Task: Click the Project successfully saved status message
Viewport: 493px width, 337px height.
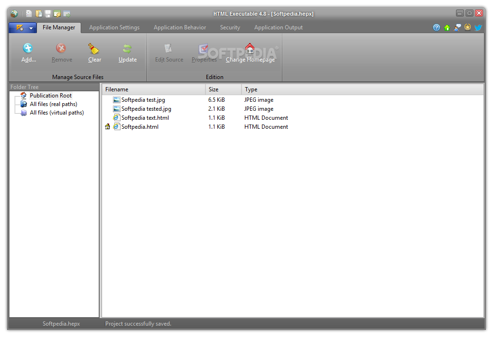Action: tap(138, 324)
